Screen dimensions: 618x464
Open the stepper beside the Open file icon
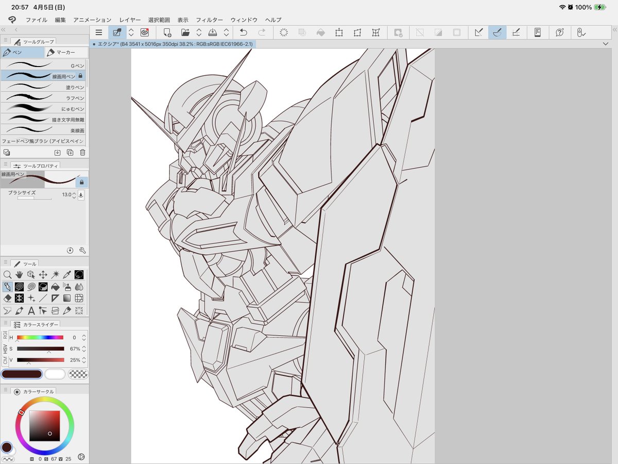coord(199,32)
